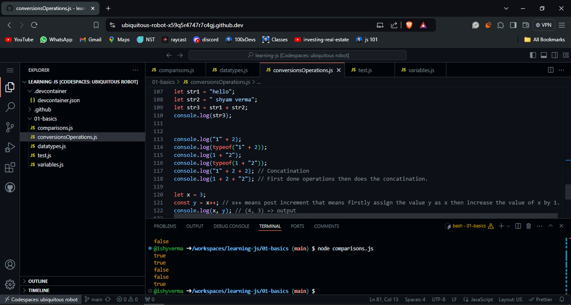This screenshot has height=305, width=571.
Task: Click the Brave Rewards triangle icon
Action: (423, 25)
